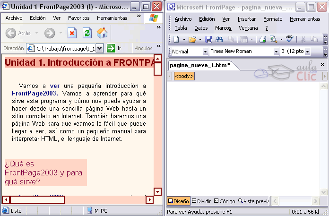Open the Ventana menu in FrontPage

click(248, 28)
